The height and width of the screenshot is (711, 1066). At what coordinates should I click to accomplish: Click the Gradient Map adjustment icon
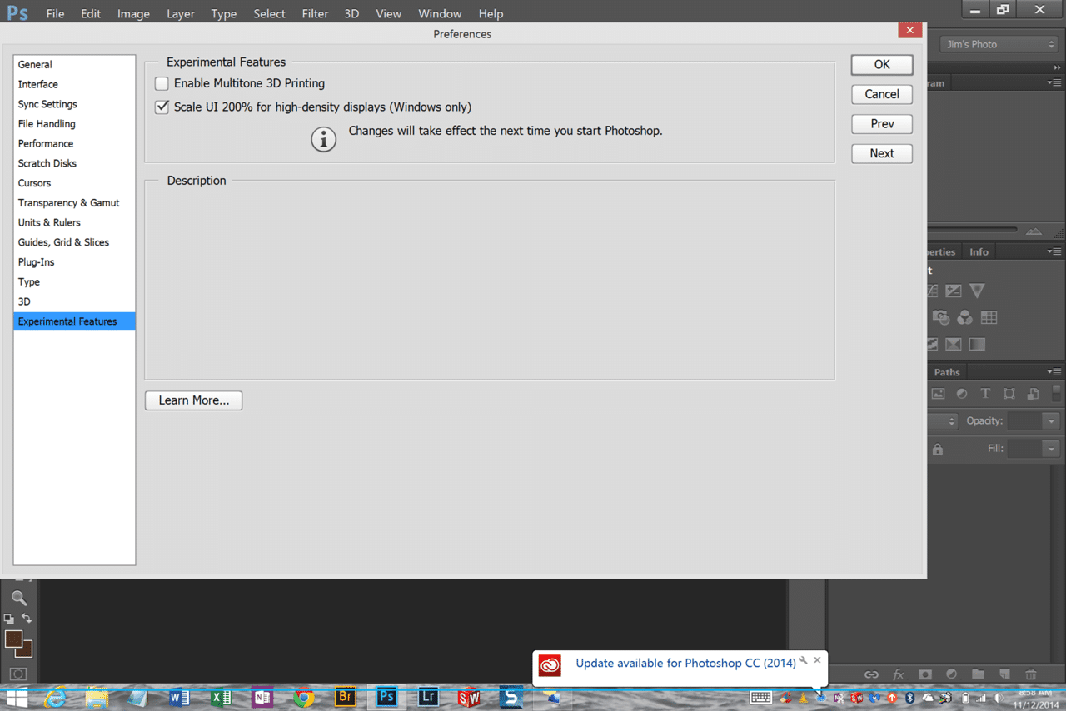coord(977,344)
